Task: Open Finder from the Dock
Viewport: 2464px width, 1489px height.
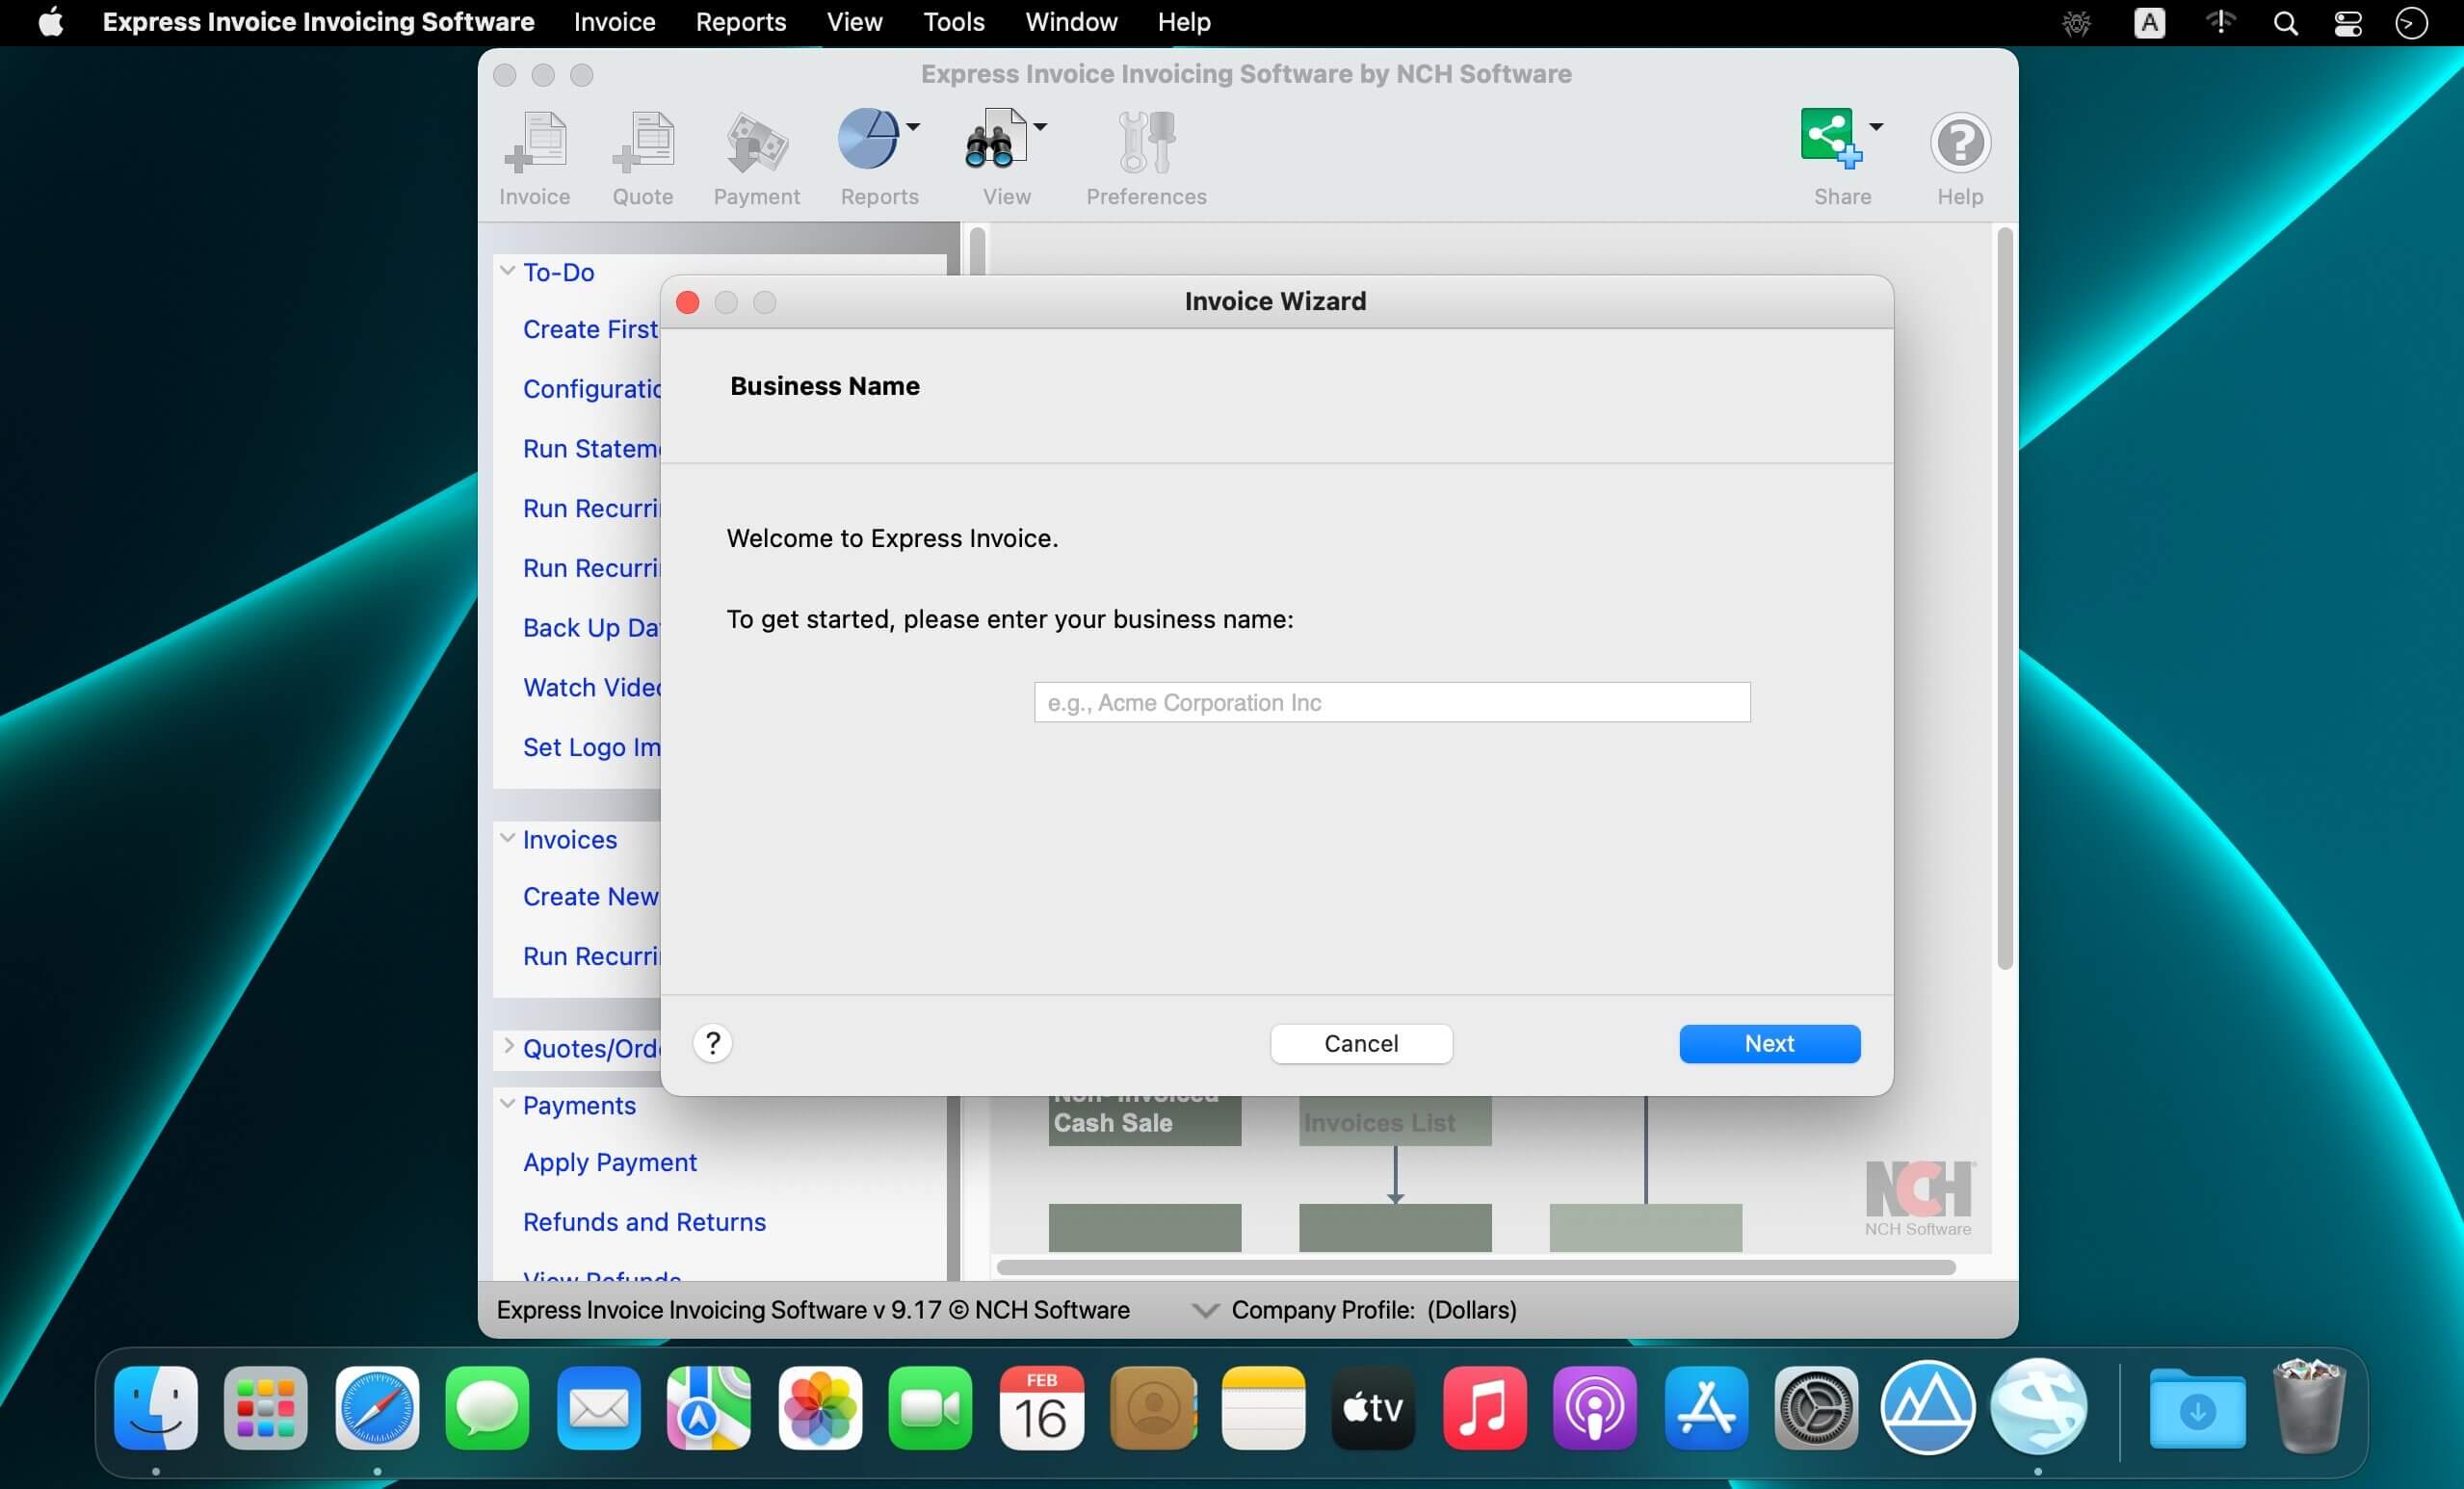Action: tap(156, 1407)
